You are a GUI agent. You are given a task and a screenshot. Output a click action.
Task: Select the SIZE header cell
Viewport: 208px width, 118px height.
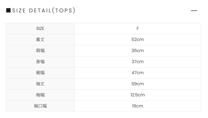tap(40, 29)
